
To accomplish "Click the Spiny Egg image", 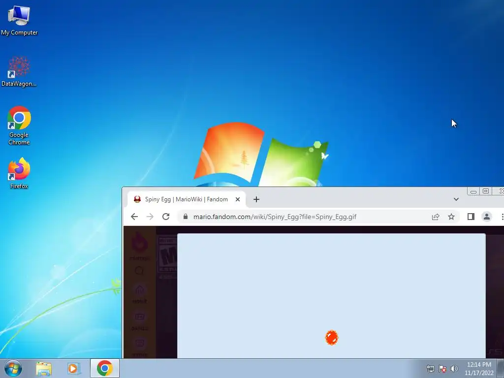I will (332, 338).
